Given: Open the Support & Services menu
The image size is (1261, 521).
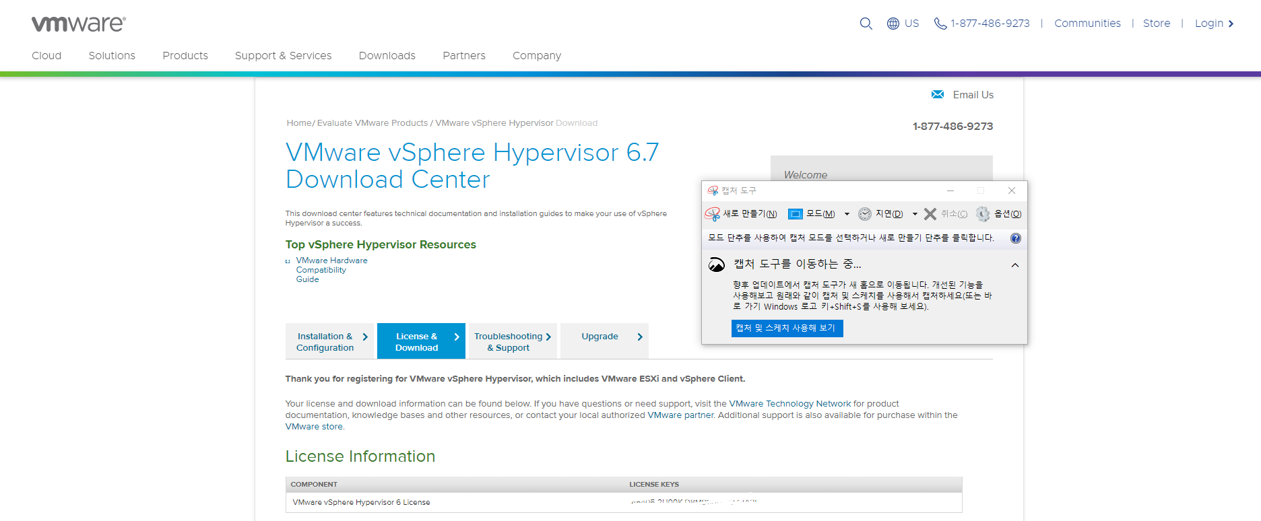Looking at the screenshot, I should coord(283,55).
